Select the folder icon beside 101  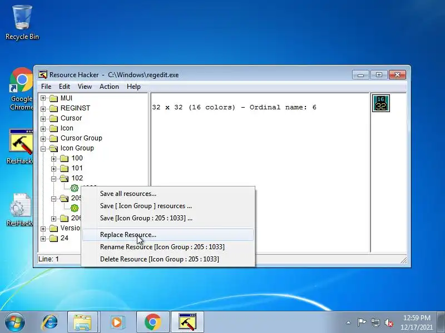[x=65, y=168]
